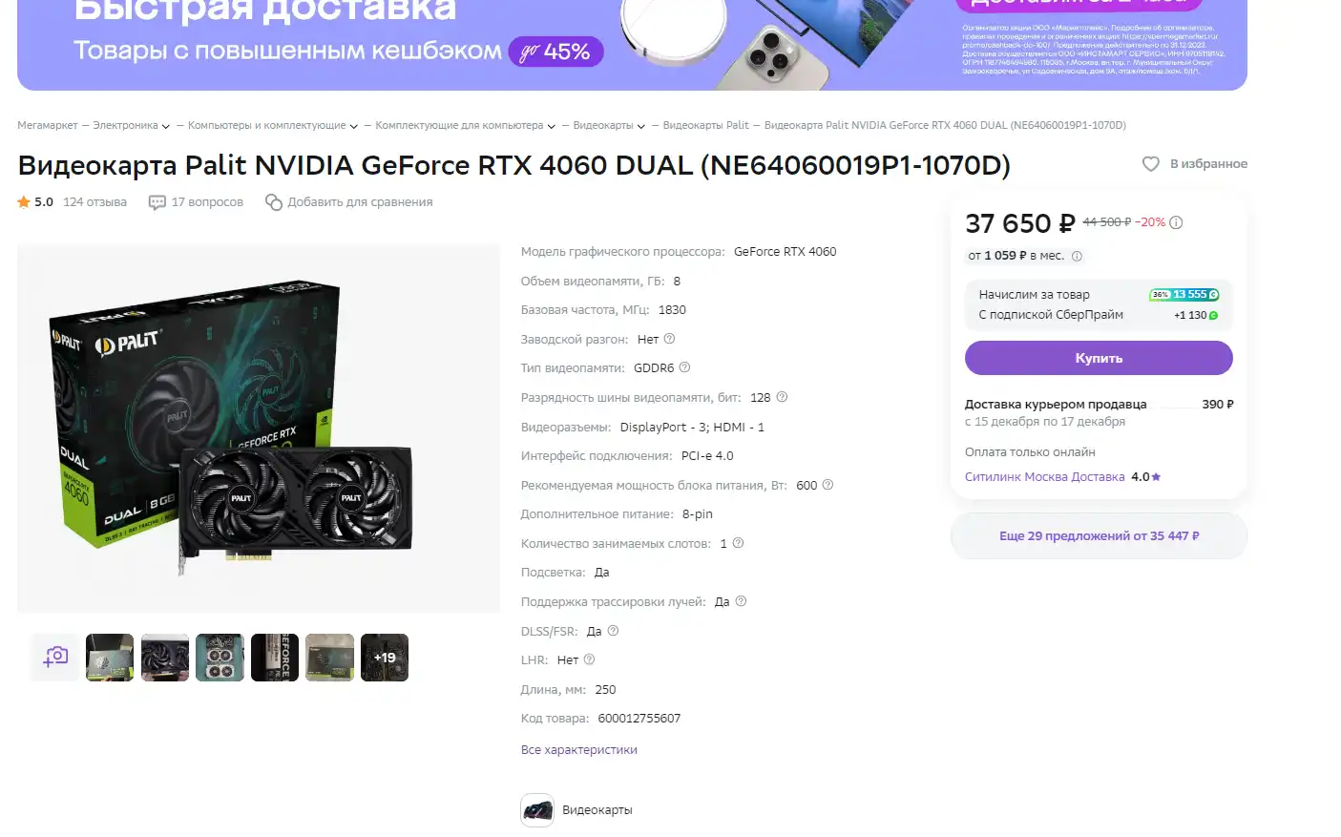This screenshot has height=837, width=1341.
Task: Click the Видеокарты category icon at bottom
Action: [x=537, y=810]
